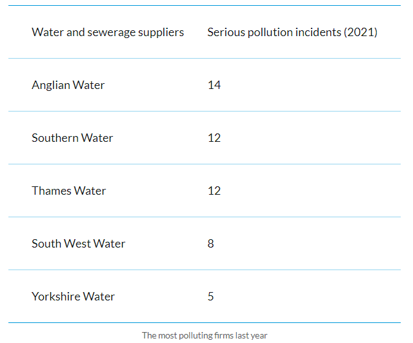Viewport: 413px width, 343px height.
Task: Select the Anglian Water cell
Action: coord(68,85)
